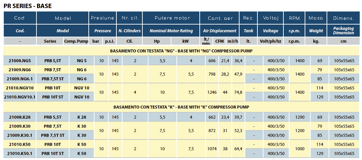This screenshot has height=160, width=362.
Task: Click the "K" compressor pump section heading
Action: [181, 107]
